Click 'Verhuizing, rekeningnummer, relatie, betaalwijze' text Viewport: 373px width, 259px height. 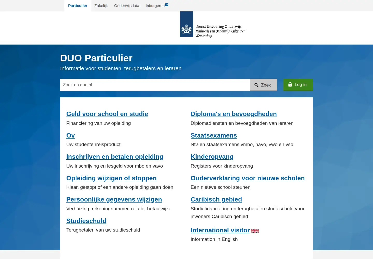tap(119, 209)
